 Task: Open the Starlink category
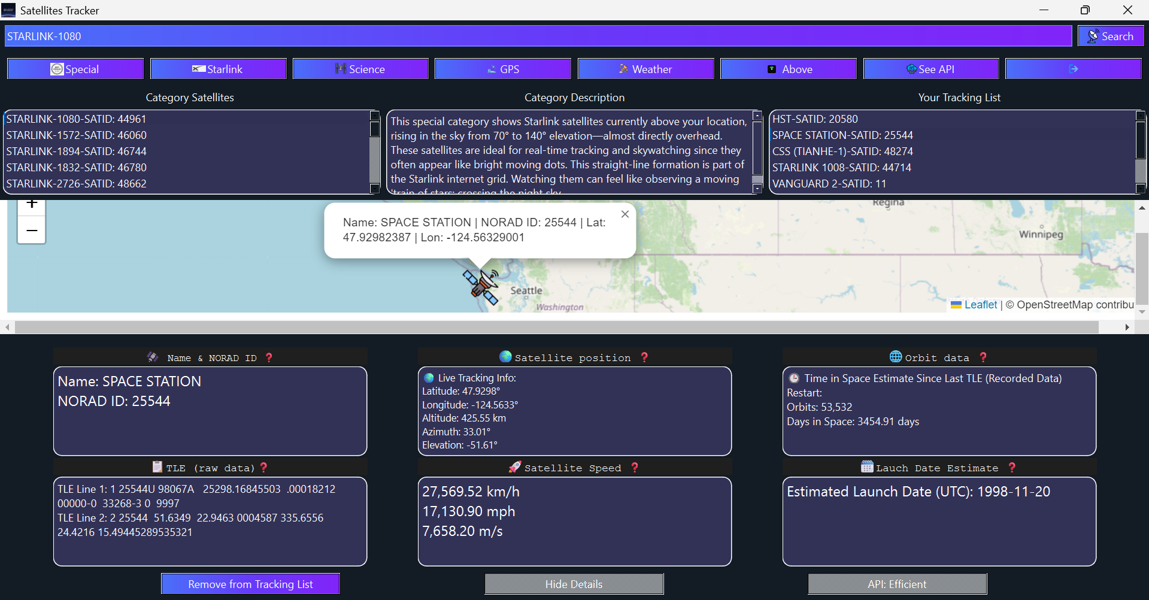click(218, 69)
